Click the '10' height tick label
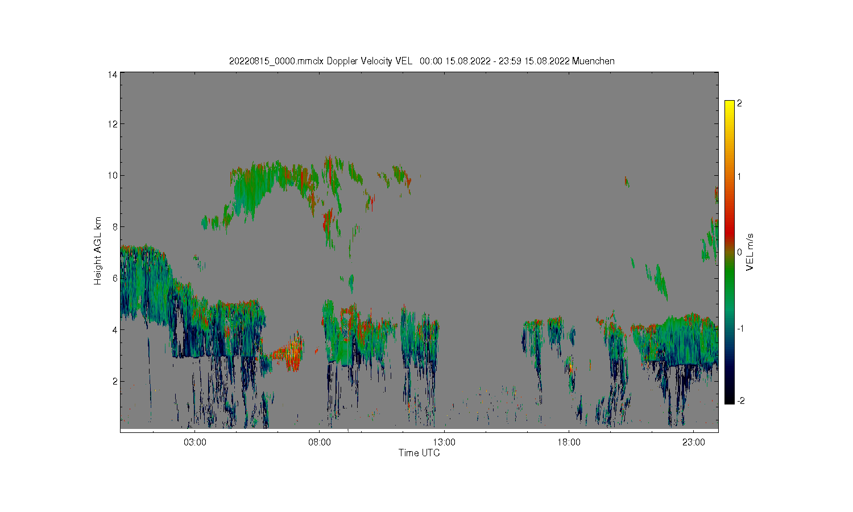The image size is (853, 512). (x=113, y=175)
